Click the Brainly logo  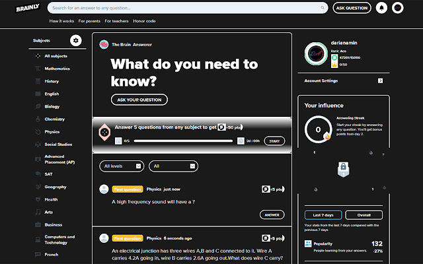[28, 8]
